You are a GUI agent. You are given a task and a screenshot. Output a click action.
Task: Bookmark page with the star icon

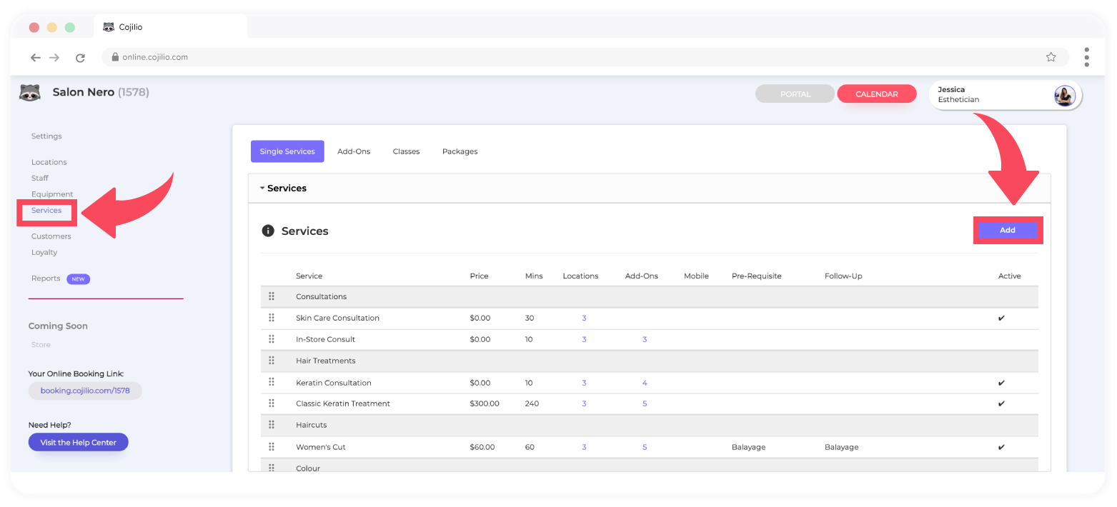click(1051, 57)
